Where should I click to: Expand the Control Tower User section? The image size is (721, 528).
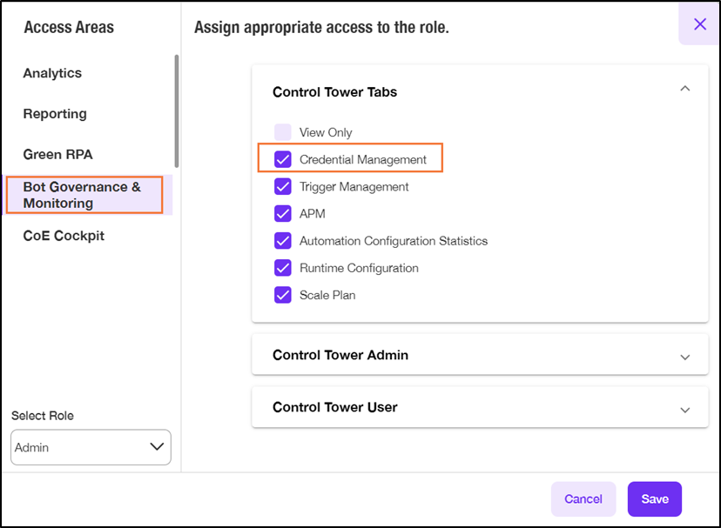(480, 408)
